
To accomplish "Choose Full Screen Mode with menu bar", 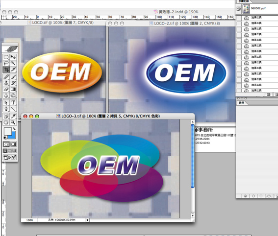I will pos(10,151).
